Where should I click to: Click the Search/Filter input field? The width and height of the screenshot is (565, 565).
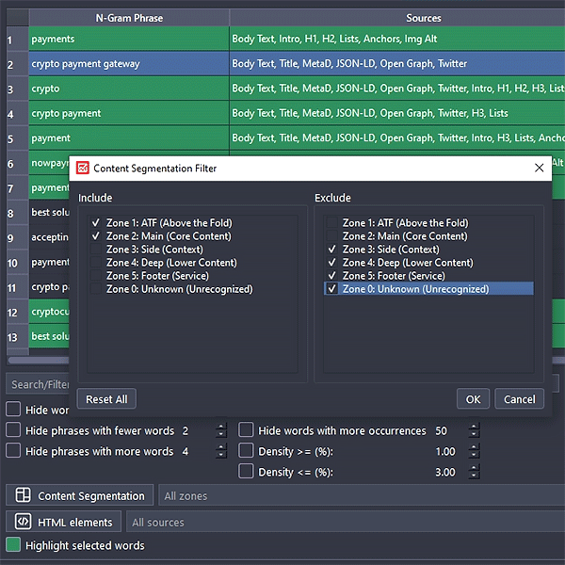(38, 384)
